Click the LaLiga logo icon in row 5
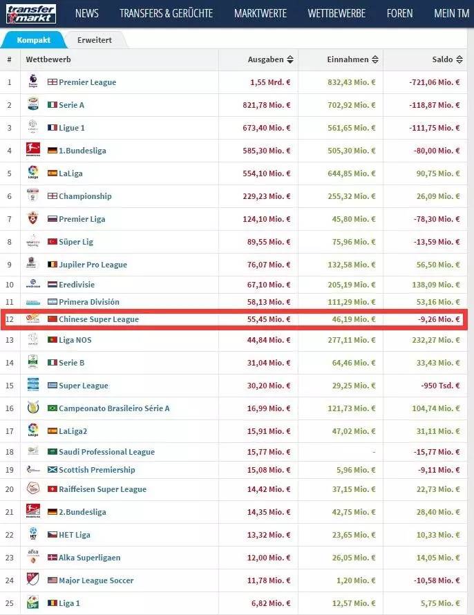Image resolution: width=474 pixels, height=615 pixels. (x=32, y=173)
